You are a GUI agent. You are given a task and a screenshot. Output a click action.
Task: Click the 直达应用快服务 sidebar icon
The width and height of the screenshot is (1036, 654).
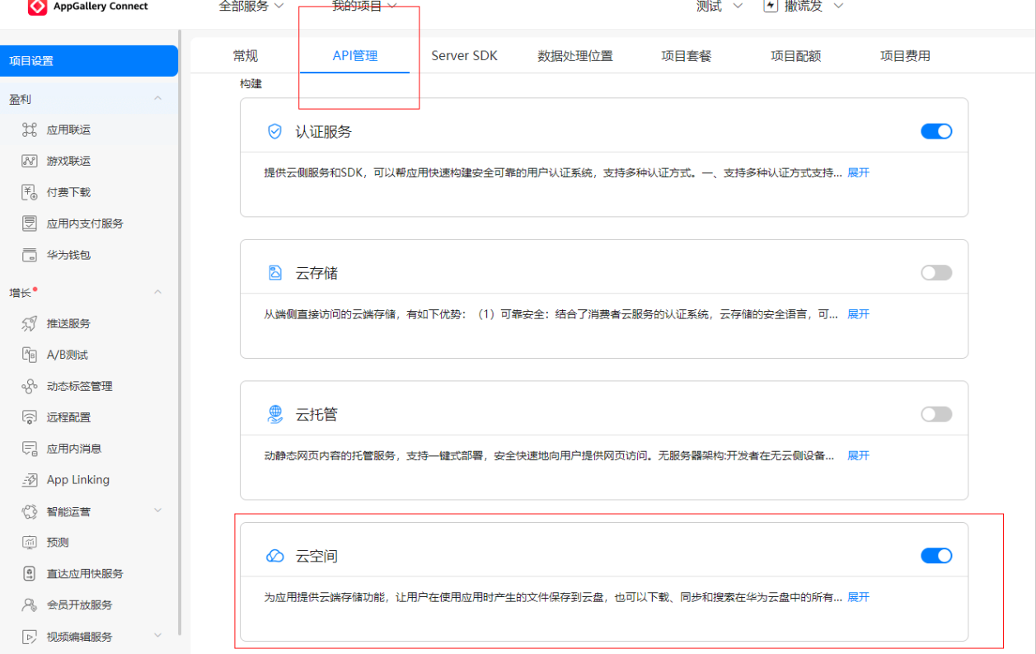[x=30, y=574]
